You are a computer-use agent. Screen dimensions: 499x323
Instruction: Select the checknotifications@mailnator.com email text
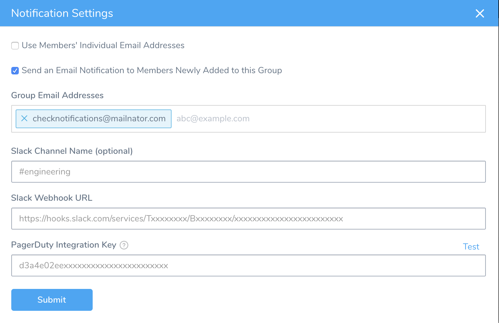pyautogui.click(x=99, y=119)
